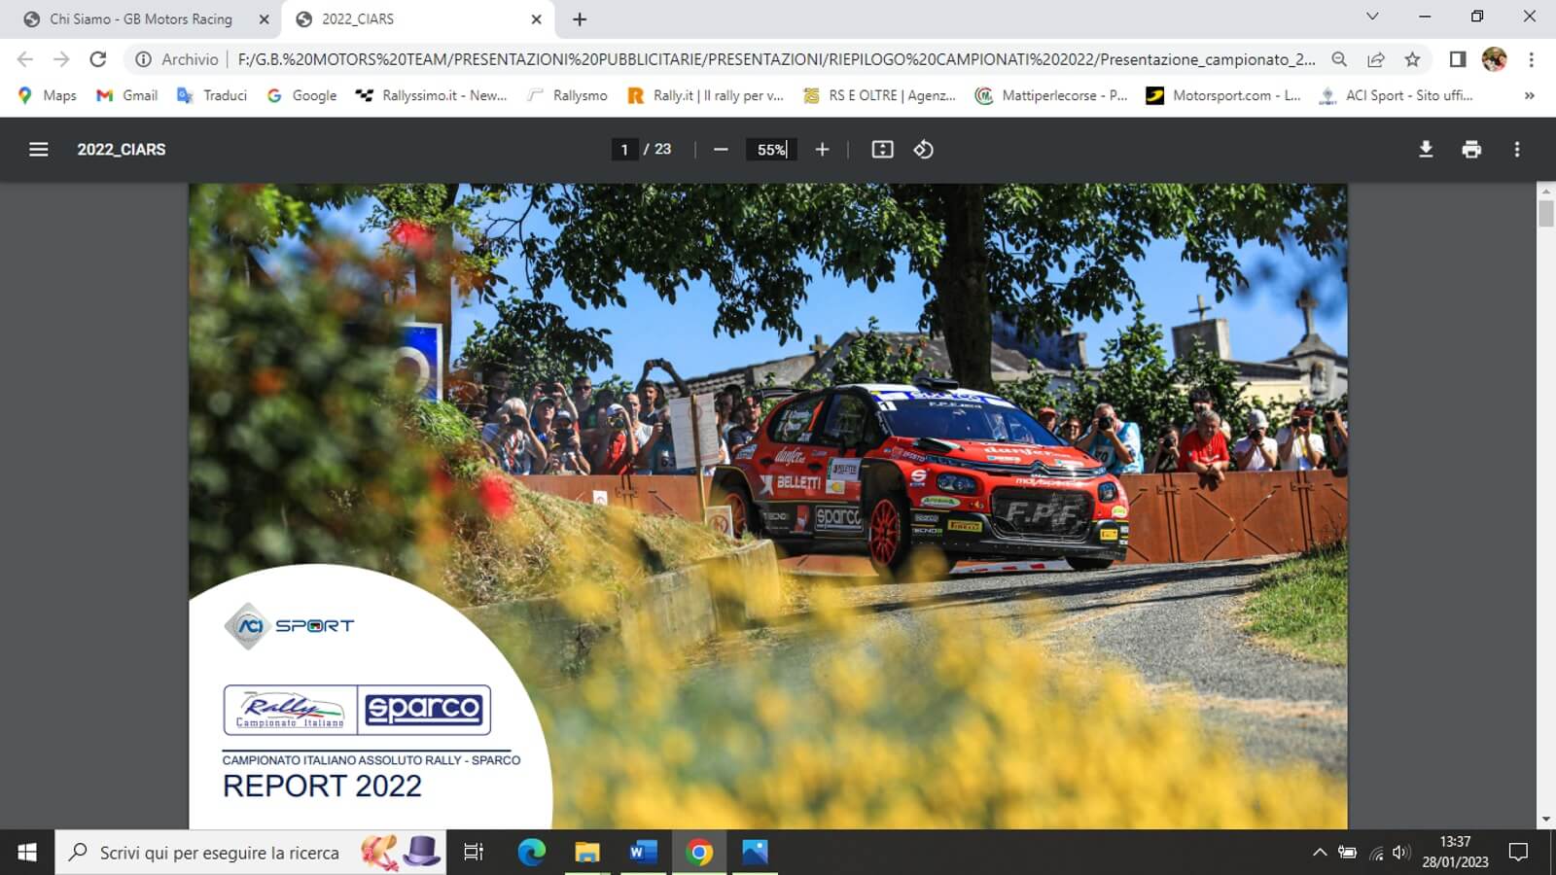The width and height of the screenshot is (1556, 875).
Task: Open the Chrome profile avatar
Action: coord(1494,59)
